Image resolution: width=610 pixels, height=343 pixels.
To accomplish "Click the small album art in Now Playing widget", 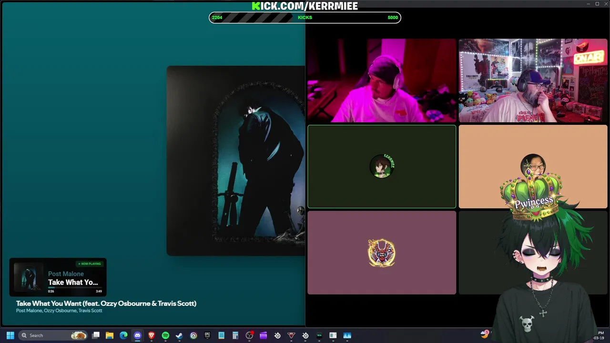I will (28, 278).
